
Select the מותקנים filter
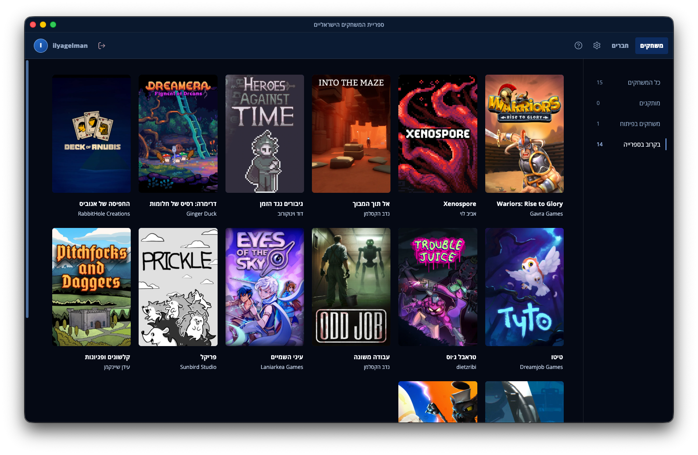click(628, 103)
